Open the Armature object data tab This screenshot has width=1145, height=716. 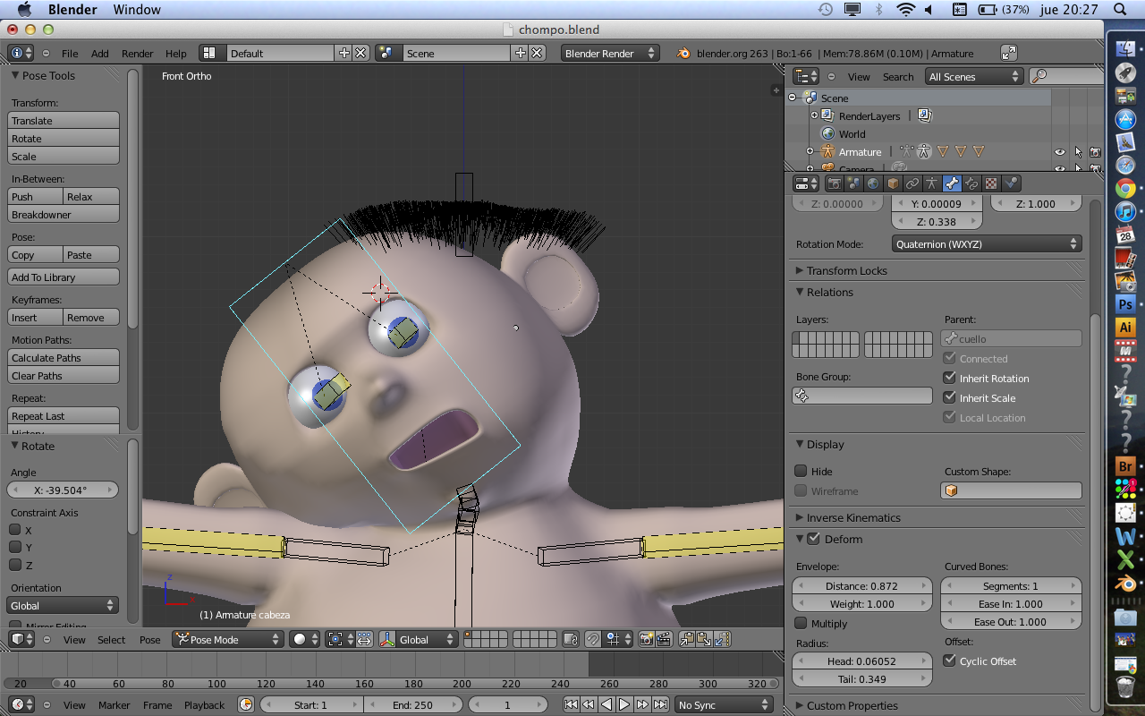tap(932, 183)
